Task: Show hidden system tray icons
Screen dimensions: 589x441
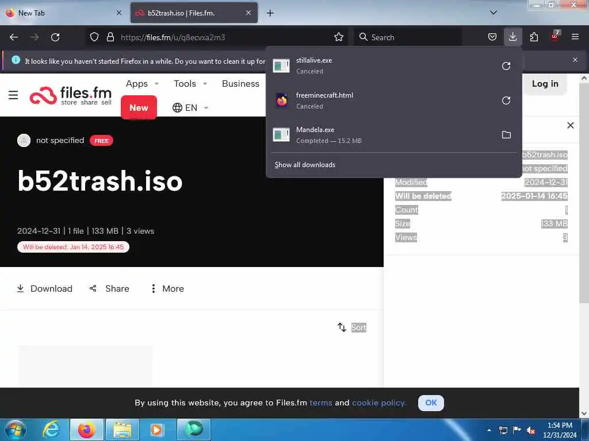Action: [489, 430]
